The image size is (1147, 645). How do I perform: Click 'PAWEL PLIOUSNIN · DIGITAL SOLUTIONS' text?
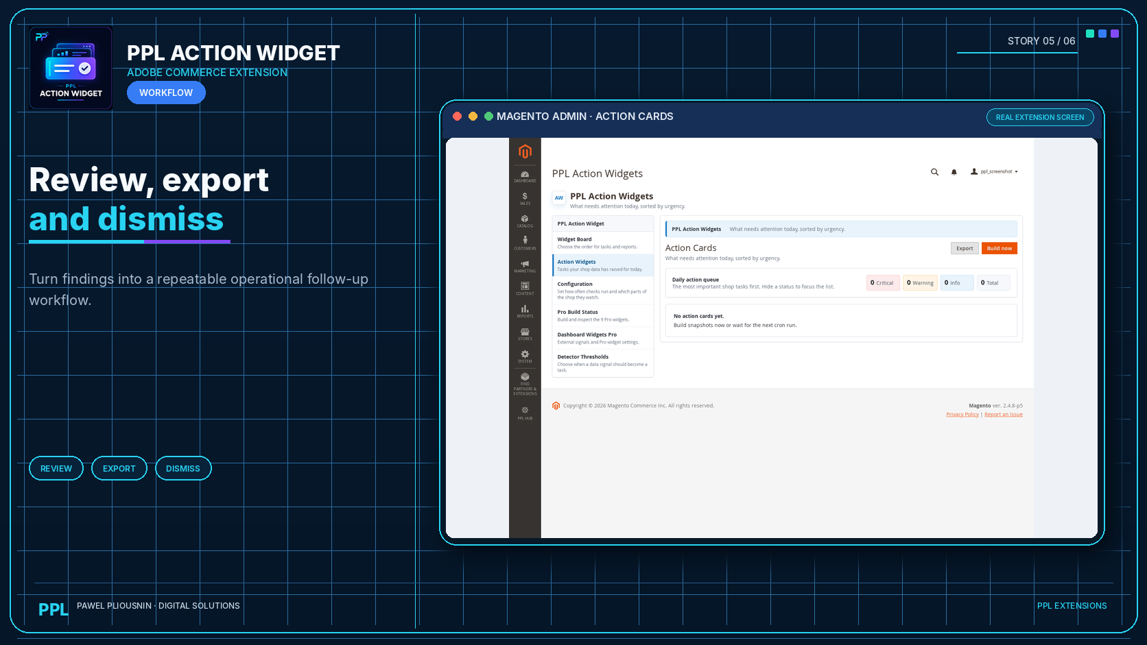[x=158, y=606]
